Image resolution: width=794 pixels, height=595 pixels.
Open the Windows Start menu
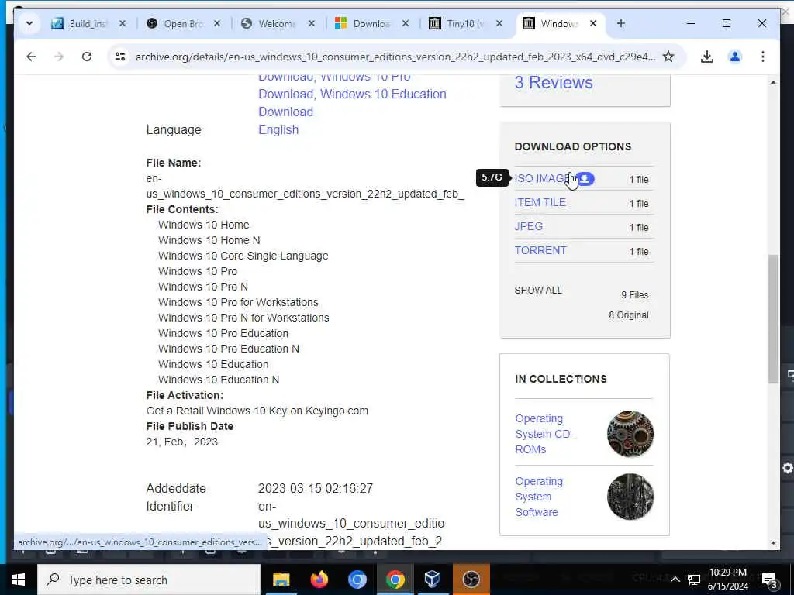(x=19, y=580)
